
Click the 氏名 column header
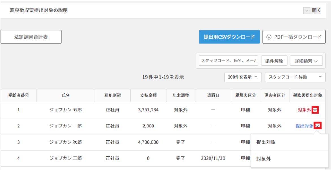[x=66, y=95]
